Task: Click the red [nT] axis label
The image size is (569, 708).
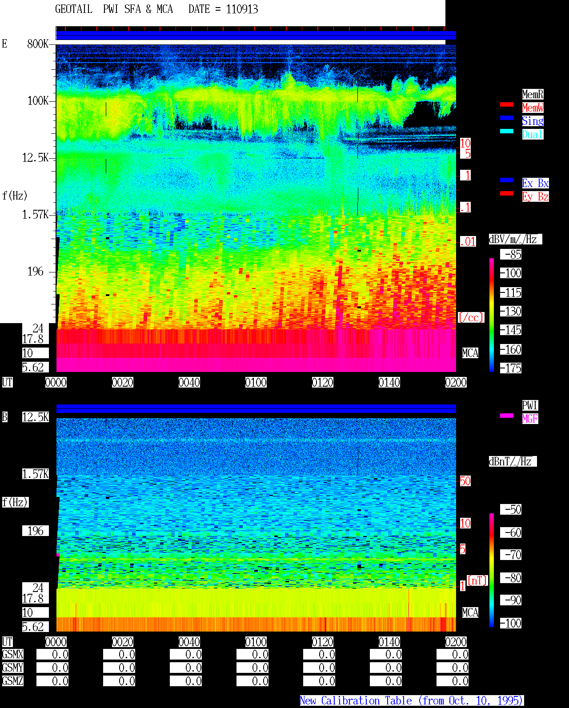Action: (x=477, y=580)
